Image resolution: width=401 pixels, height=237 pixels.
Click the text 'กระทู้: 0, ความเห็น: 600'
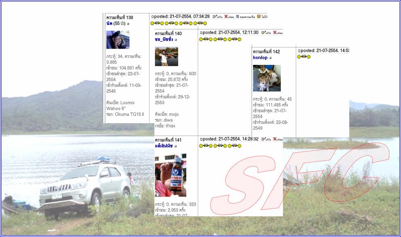coord(175,74)
